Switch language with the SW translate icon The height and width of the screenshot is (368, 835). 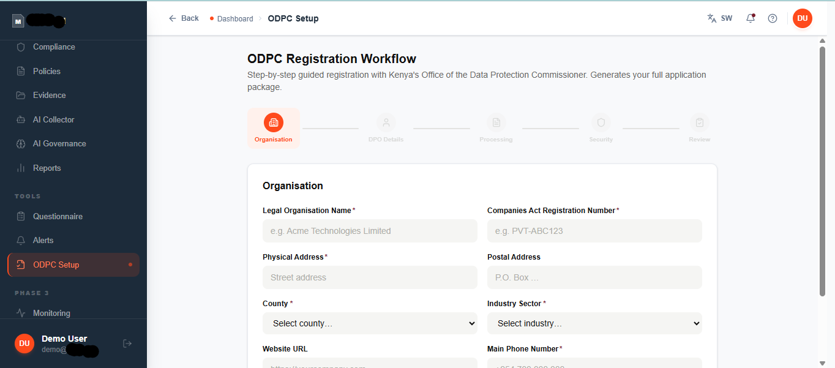pos(720,18)
